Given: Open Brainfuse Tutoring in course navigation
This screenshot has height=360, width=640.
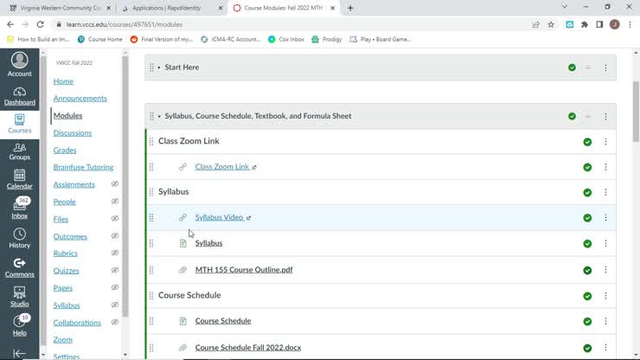Looking at the screenshot, I should coord(83,167).
